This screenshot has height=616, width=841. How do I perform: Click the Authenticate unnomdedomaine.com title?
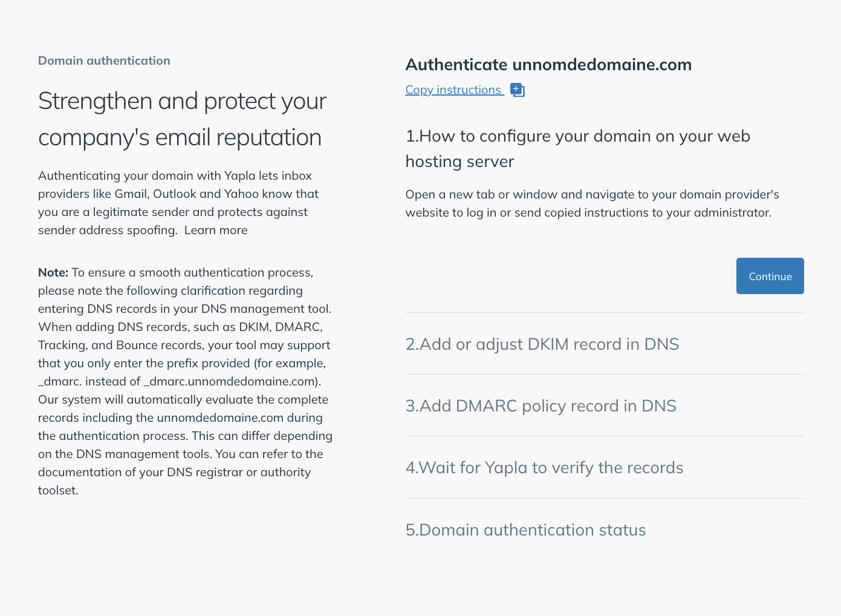[548, 65]
